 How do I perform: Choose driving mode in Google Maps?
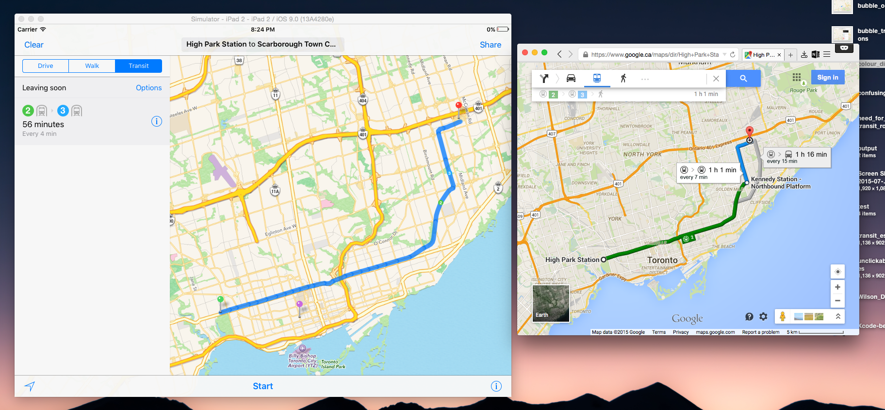(571, 78)
